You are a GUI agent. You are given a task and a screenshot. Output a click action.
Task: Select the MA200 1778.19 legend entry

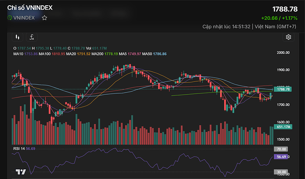(x=105, y=54)
